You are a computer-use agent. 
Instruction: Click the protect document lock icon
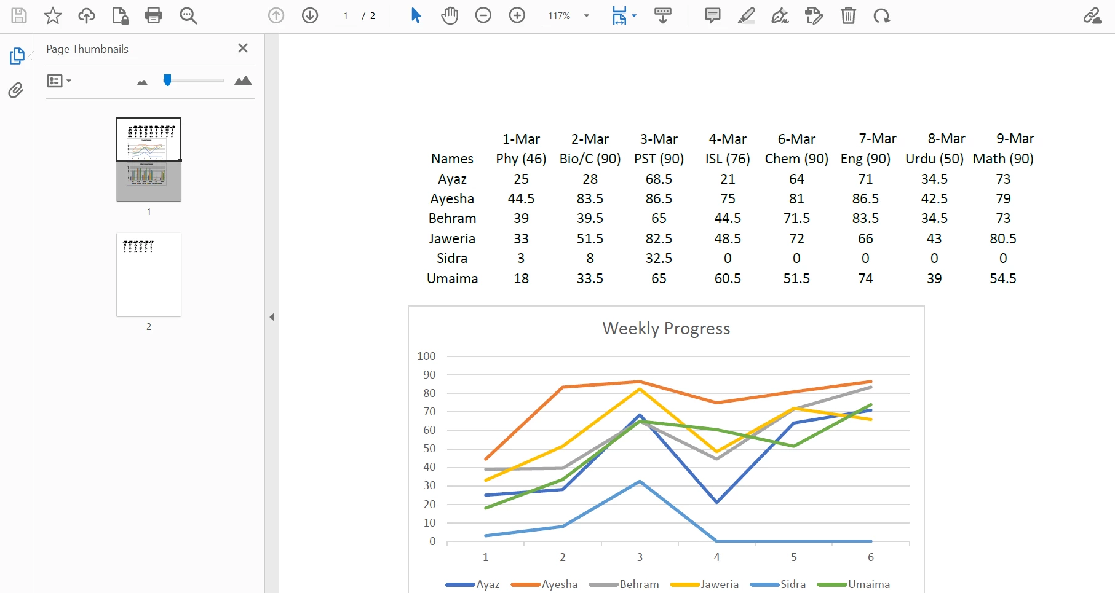(x=120, y=15)
